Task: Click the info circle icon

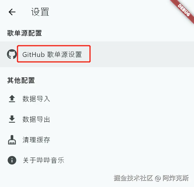Action: coord(12,160)
